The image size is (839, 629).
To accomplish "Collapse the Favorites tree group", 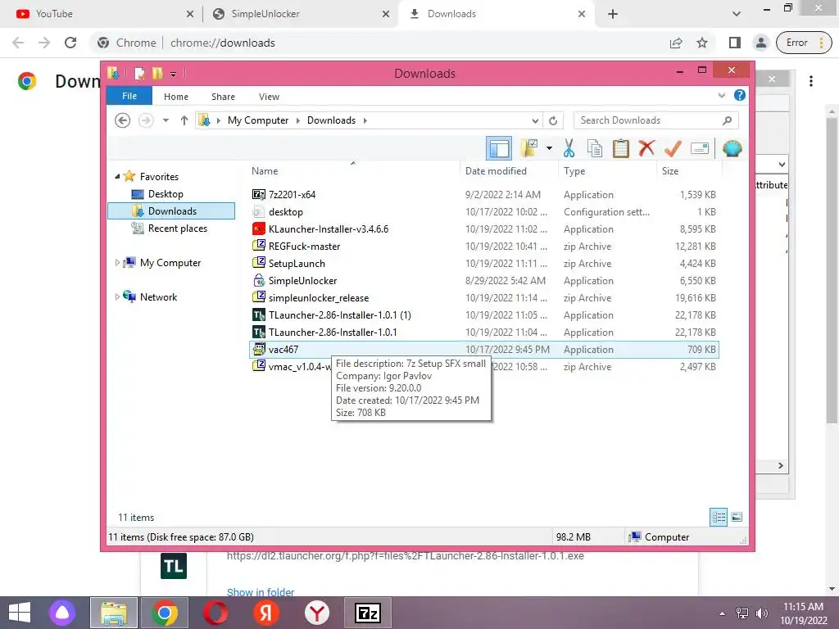I will [x=117, y=177].
